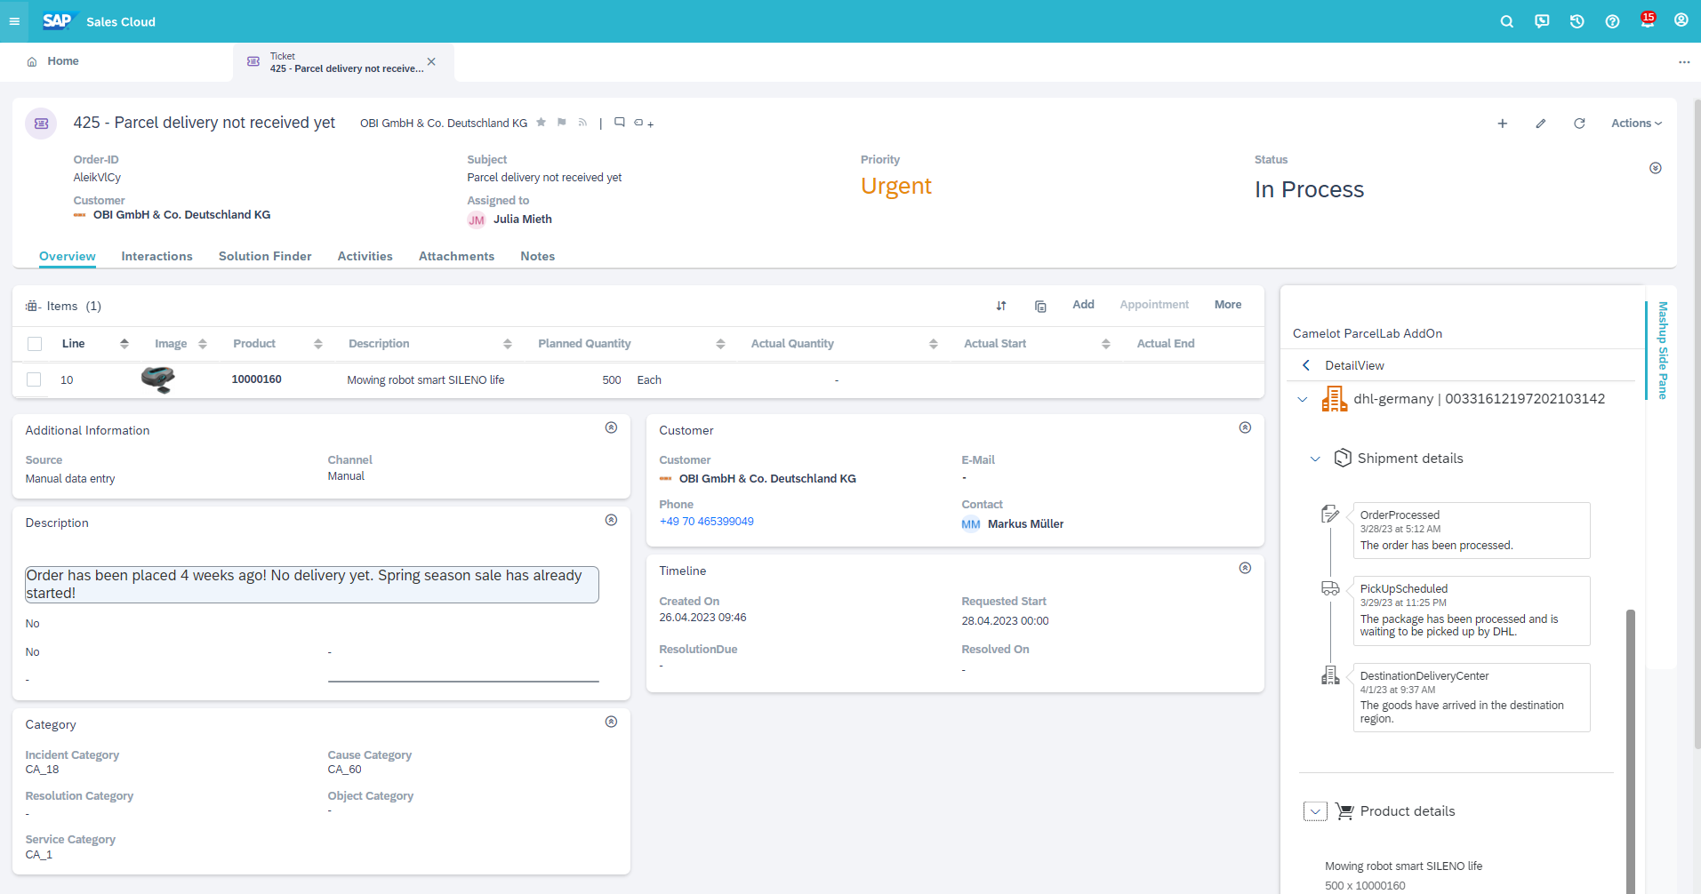Collapse the Timeline section

click(x=1245, y=568)
